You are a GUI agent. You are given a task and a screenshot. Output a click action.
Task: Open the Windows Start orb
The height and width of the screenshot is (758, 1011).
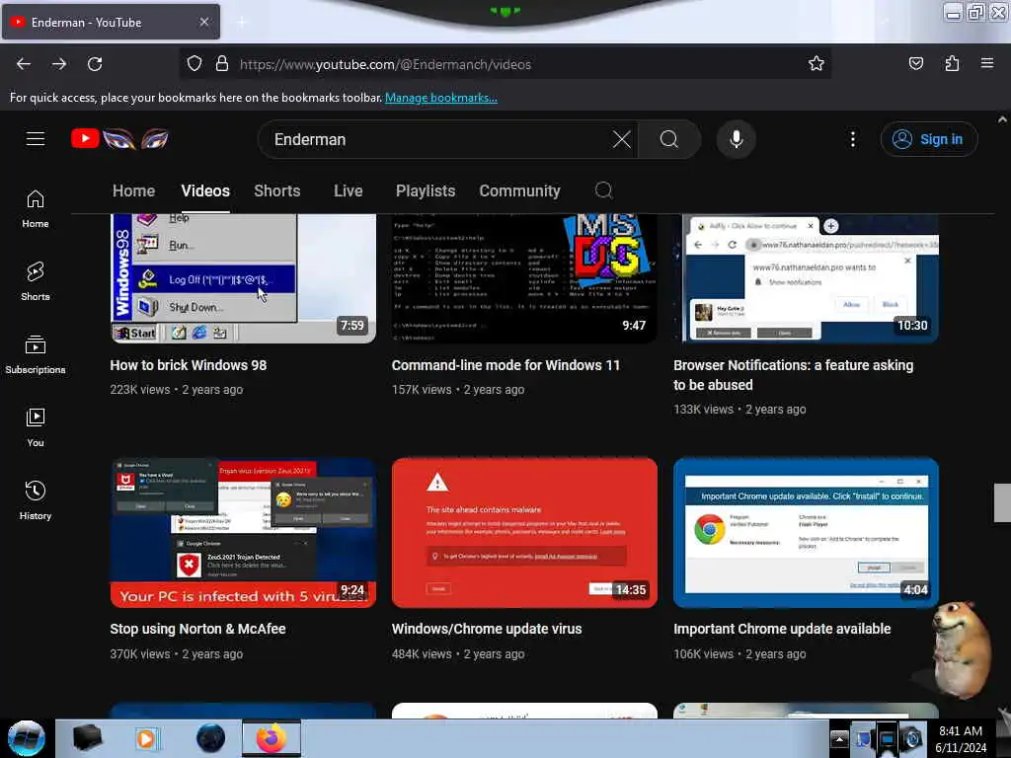pyautogui.click(x=26, y=738)
